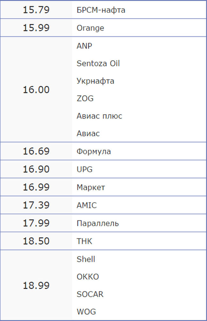Screen dimensions: 207x321
Task: Open the Sentoza Oil entry
Action: pos(98,64)
